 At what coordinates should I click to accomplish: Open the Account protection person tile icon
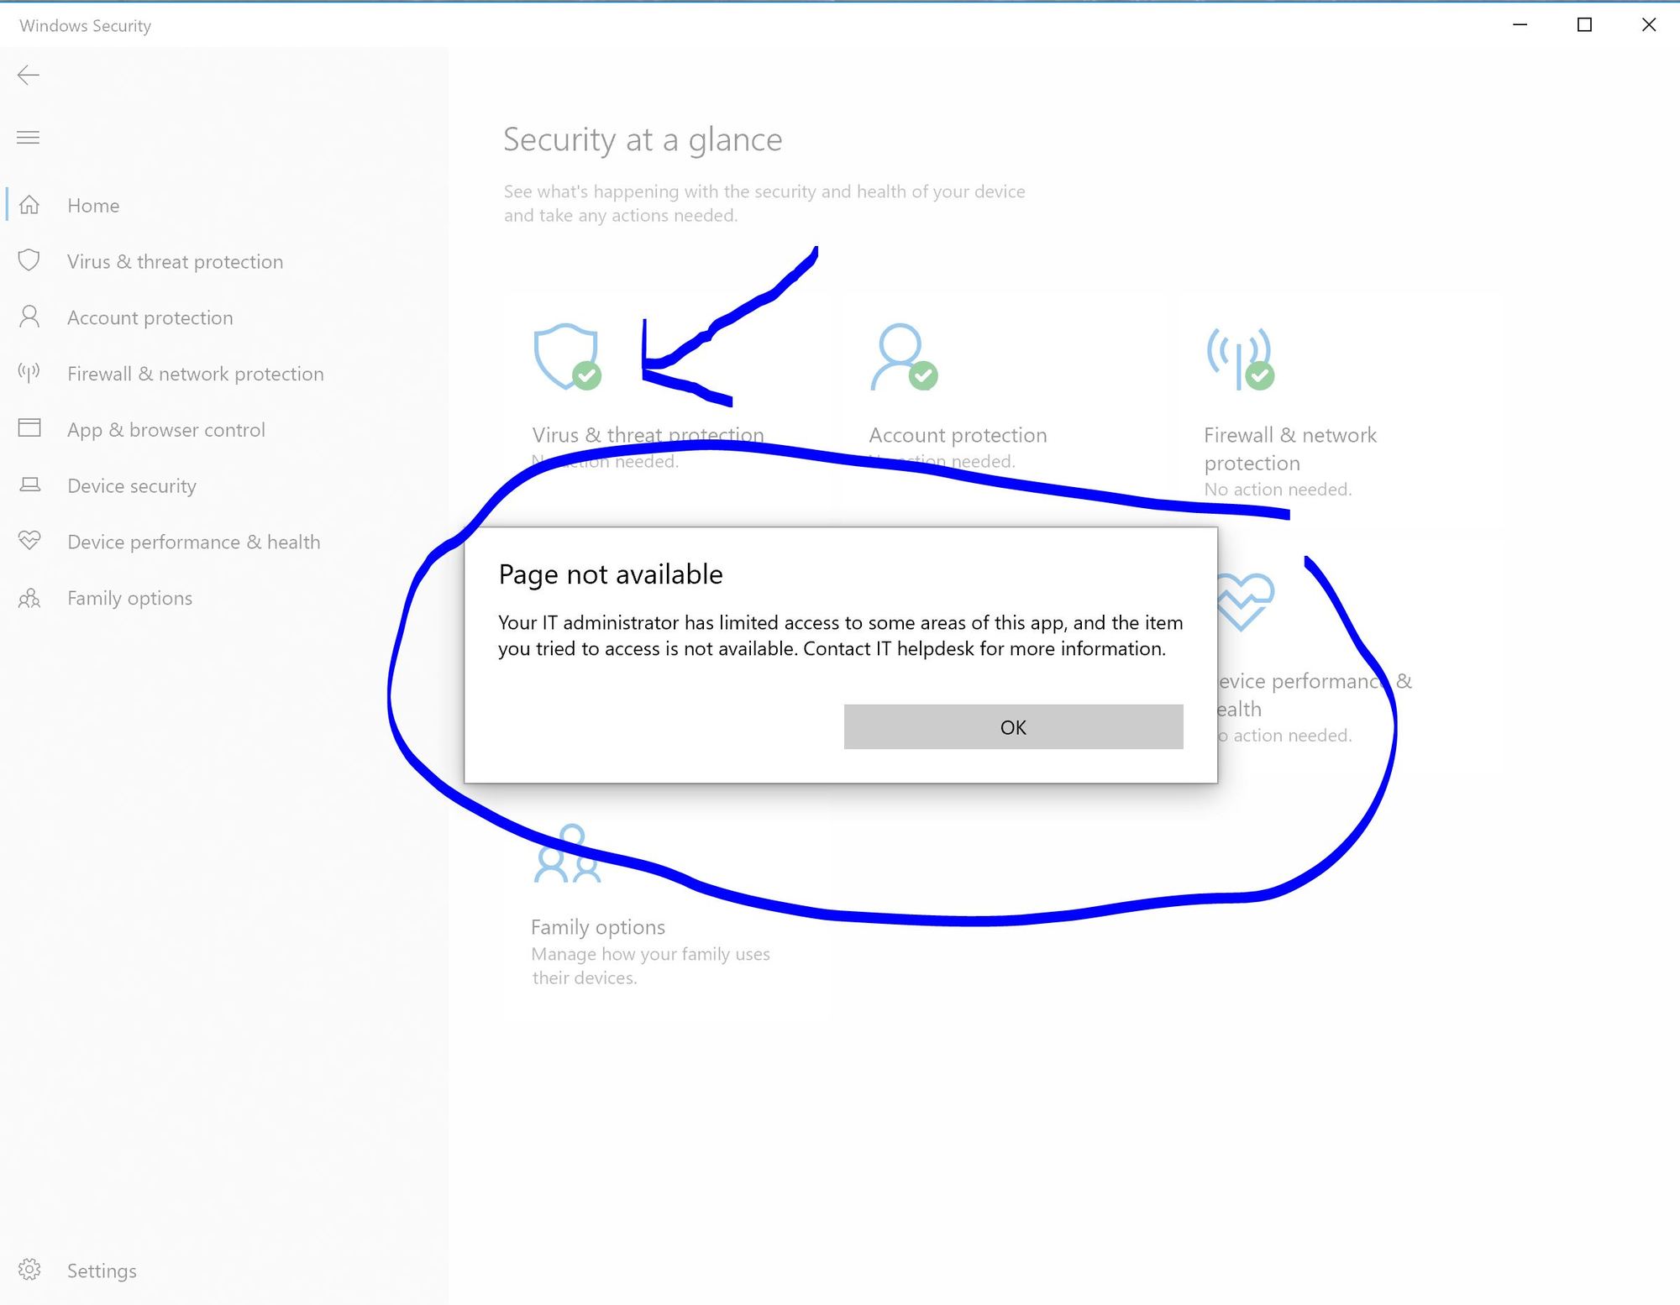[904, 357]
